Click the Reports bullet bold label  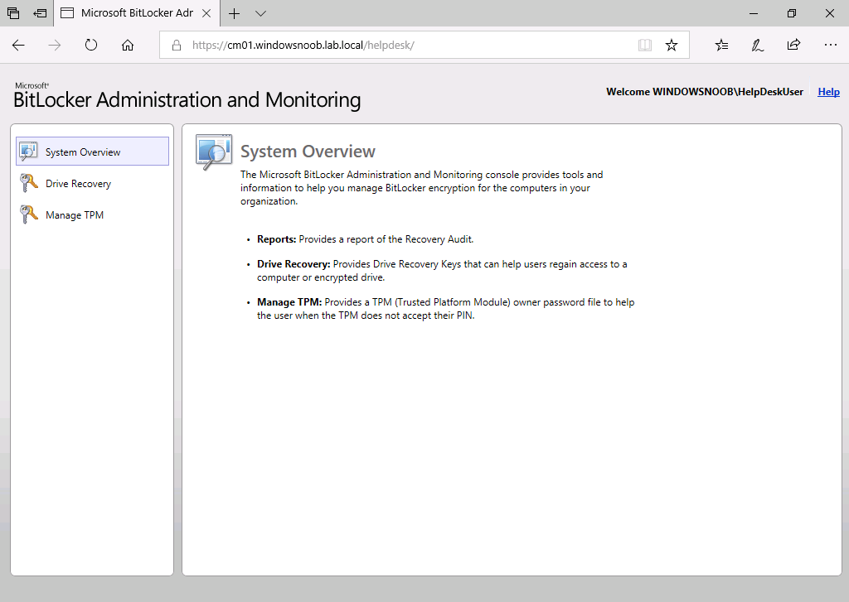pyautogui.click(x=277, y=239)
